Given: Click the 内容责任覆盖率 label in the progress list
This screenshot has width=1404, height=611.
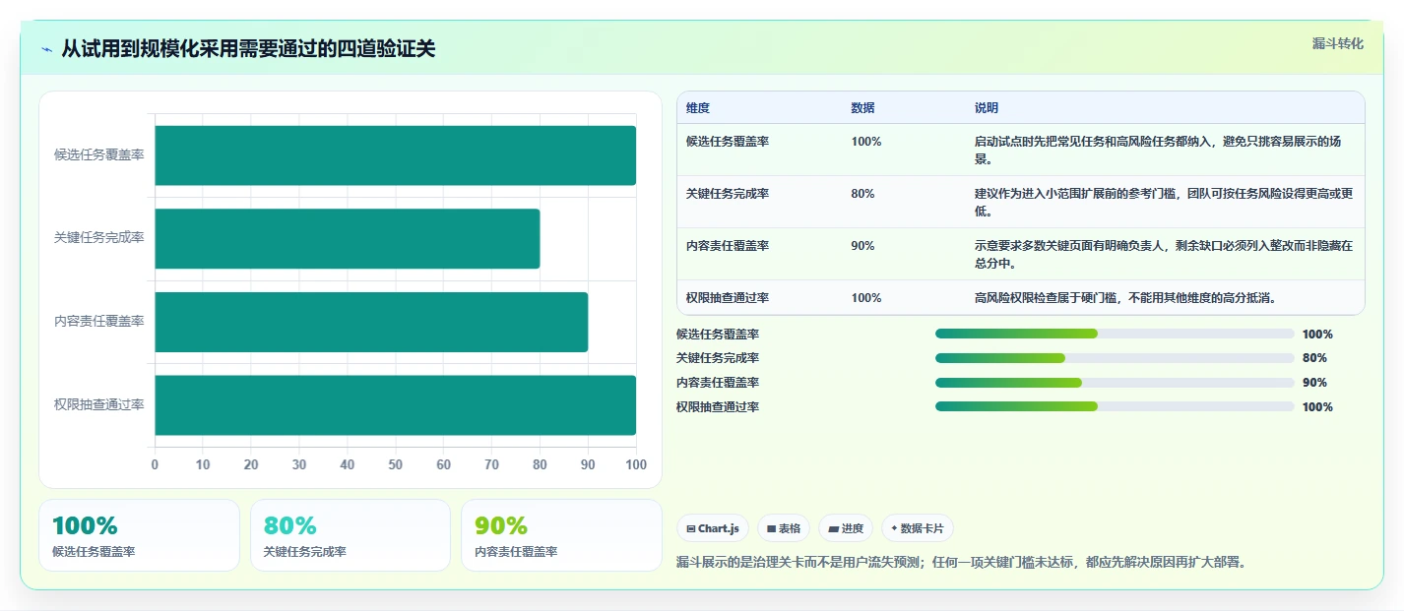Looking at the screenshot, I should coord(718,383).
